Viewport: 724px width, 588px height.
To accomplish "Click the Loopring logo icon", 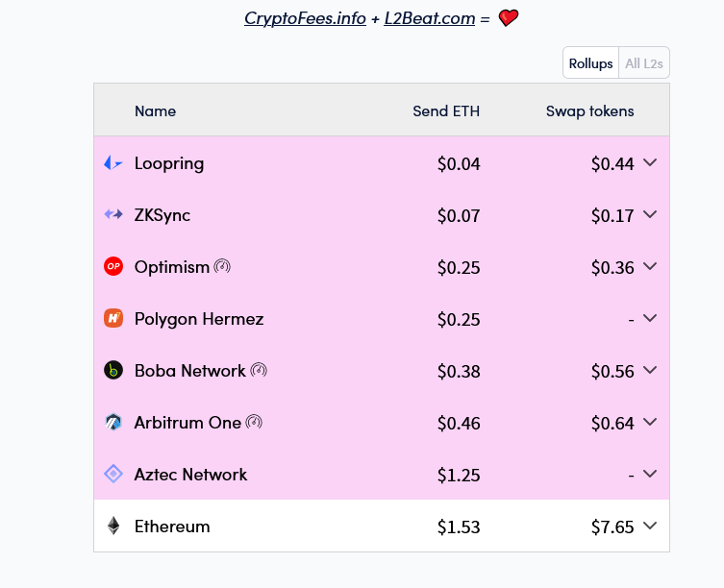I will [x=113, y=163].
